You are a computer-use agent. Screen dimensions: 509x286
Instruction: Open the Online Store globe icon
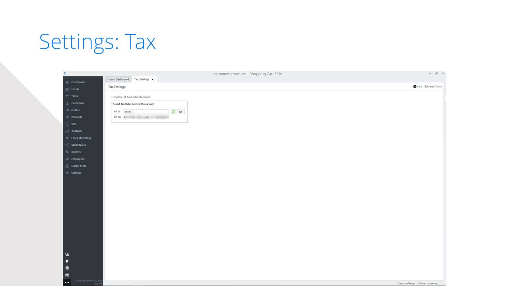[67, 166]
